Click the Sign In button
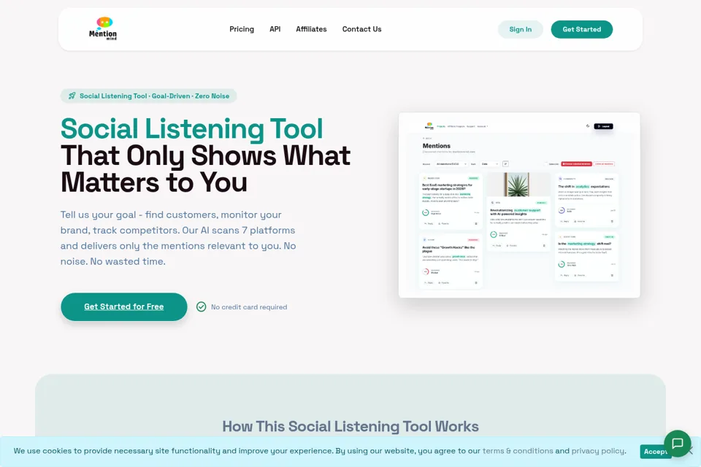 pyautogui.click(x=521, y=29)
